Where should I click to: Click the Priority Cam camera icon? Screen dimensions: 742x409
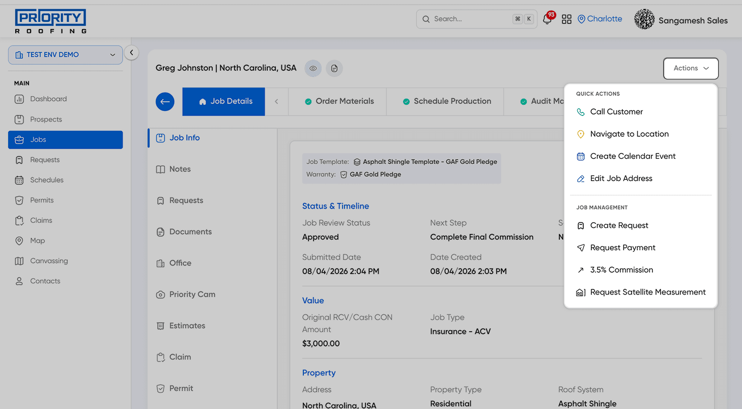[x=160, y=295]
